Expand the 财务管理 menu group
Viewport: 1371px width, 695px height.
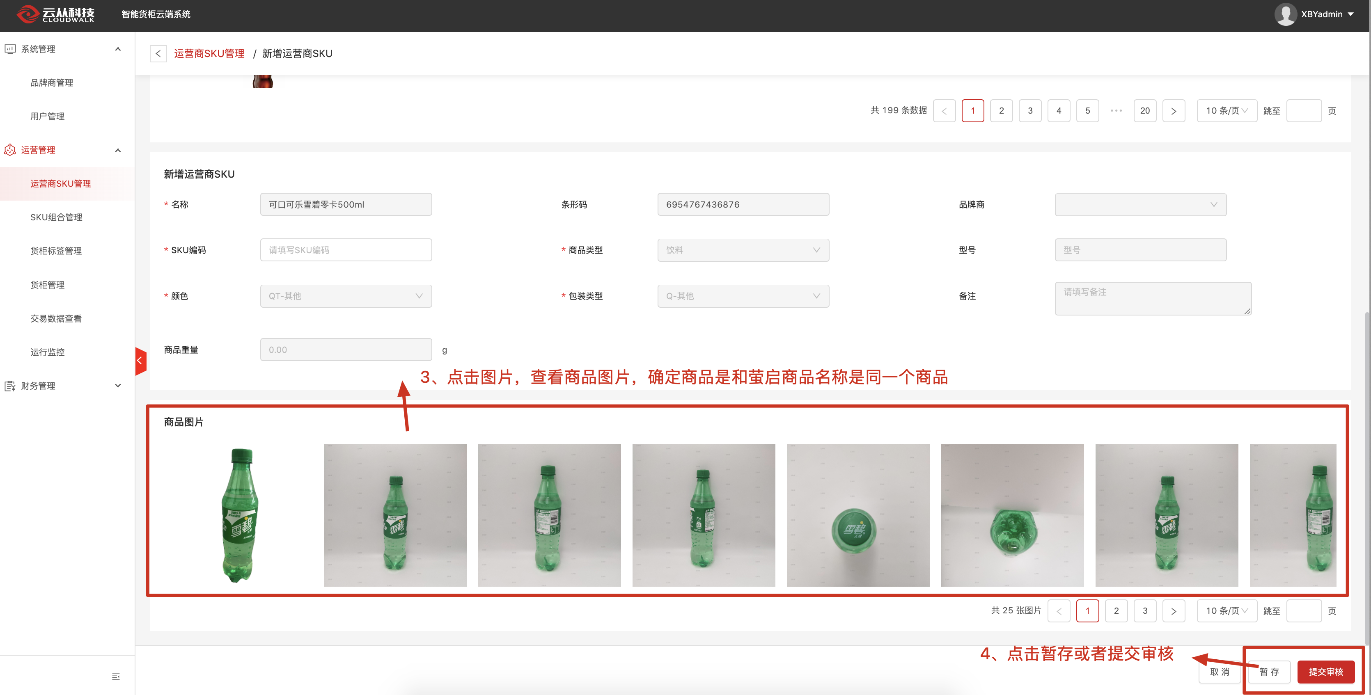click(x=118, y=386)
